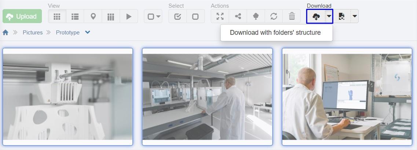Expand the file download options arrow

click(355, 16)
